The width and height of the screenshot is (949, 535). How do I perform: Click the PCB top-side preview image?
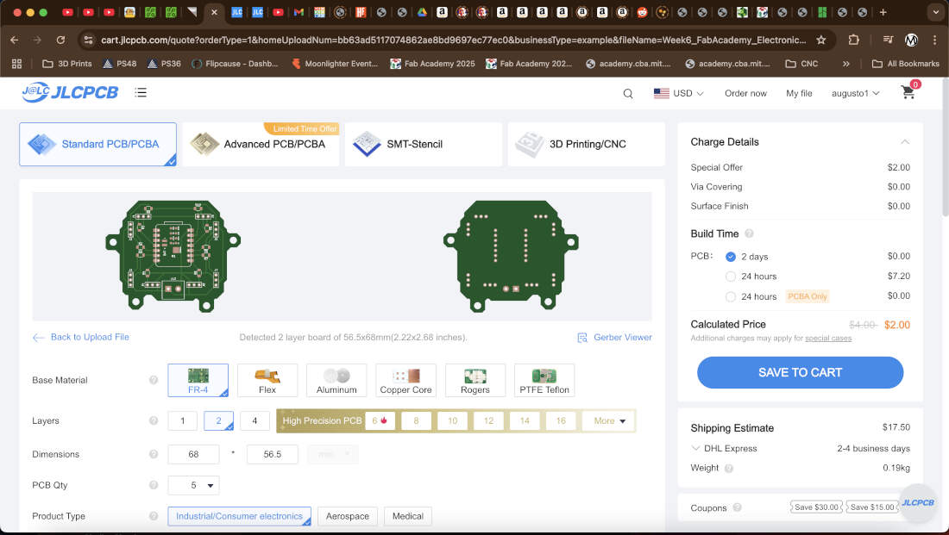coord(173,257)
